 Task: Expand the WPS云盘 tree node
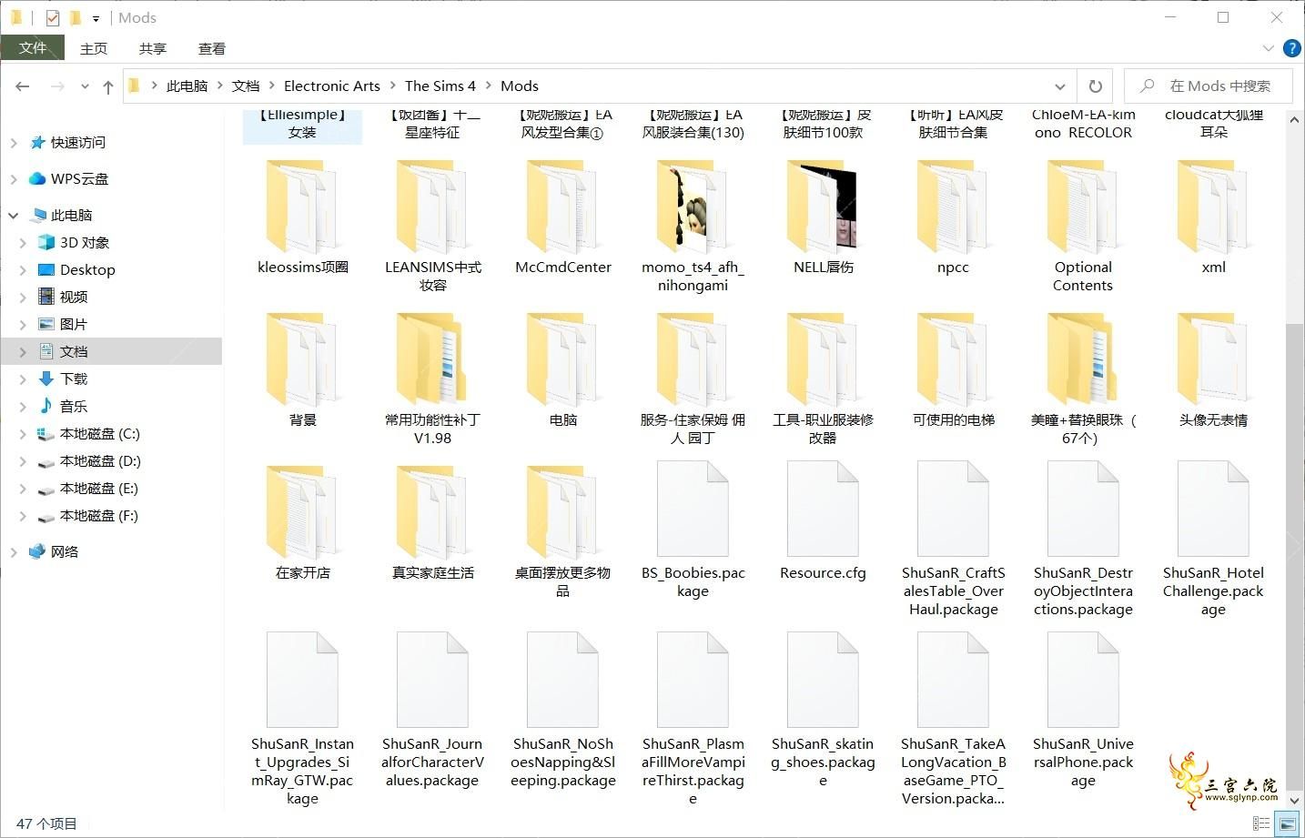tap(14, 179)
